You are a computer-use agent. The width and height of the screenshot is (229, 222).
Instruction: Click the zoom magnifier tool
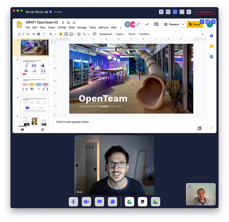pyautogui.click(x=51, y=34)
